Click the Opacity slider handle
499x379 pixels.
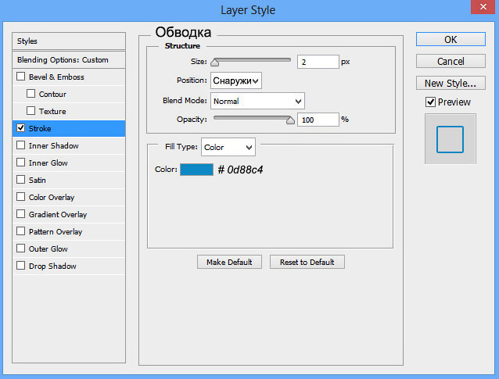(290, 120)
